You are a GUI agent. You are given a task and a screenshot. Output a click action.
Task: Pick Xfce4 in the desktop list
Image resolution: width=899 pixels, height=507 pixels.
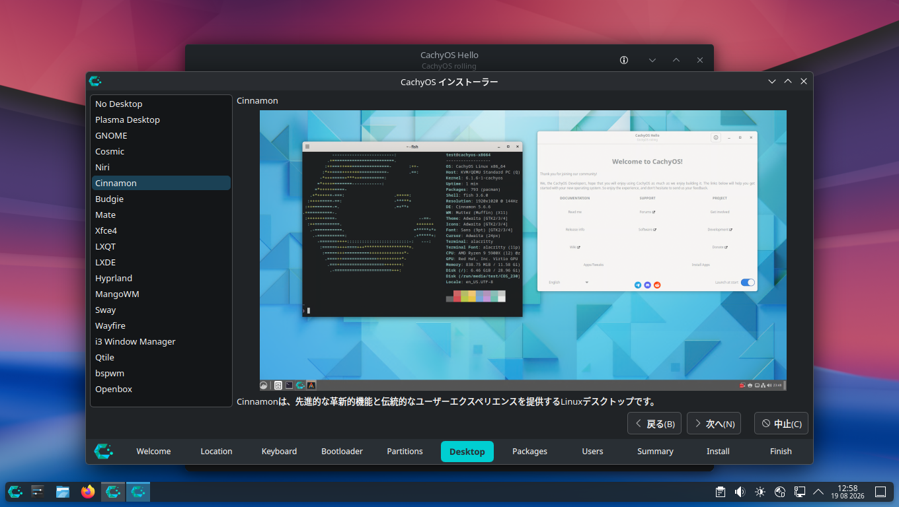coord(161,230)
